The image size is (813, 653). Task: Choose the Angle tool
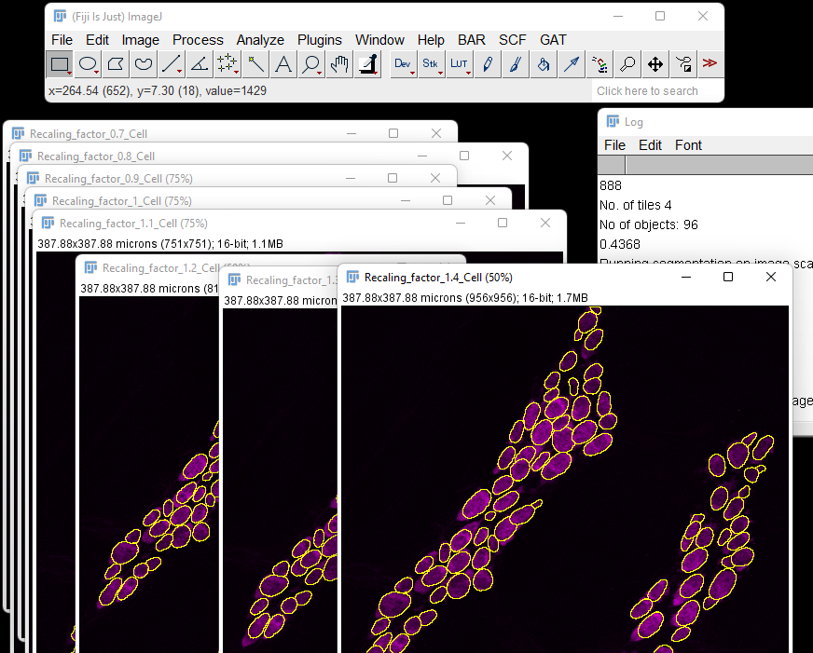pos(199,64)
